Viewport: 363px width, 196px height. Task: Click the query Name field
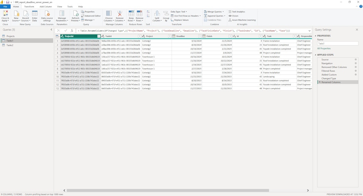pos(338,43)
